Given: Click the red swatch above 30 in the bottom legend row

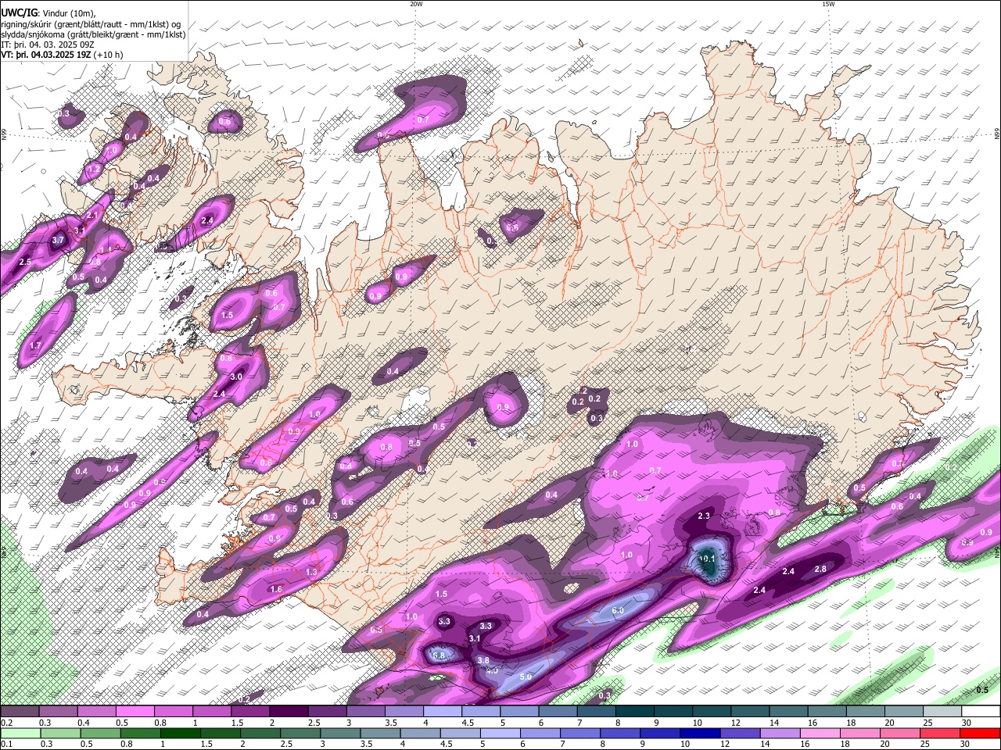Looking at the screenshot, I should (x=980, y=734).
